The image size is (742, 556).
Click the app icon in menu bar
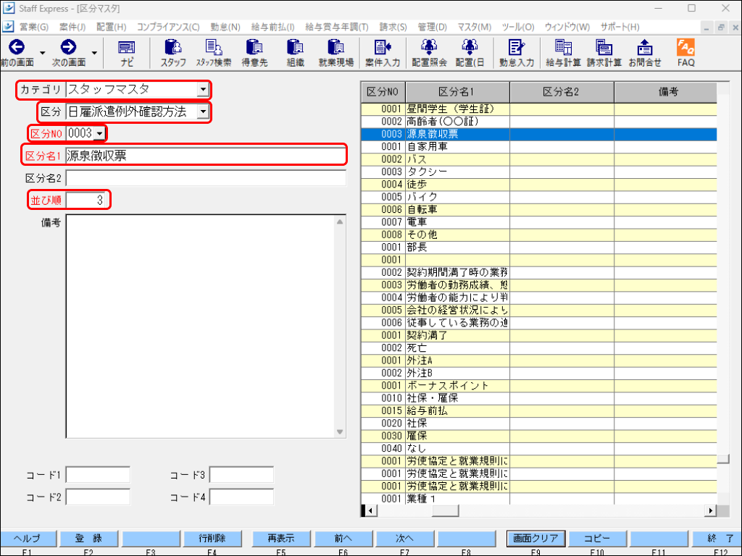coord(8,27)
